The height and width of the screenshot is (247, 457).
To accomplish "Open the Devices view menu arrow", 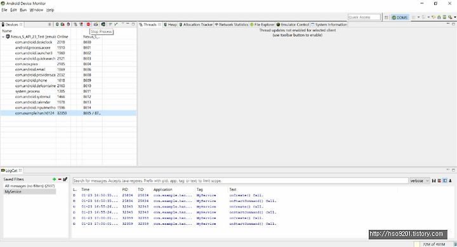I will (x=123, y=24).
